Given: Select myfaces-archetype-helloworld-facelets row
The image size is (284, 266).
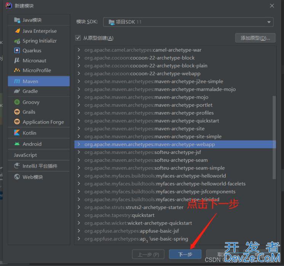Looking at the screenshot, I should (175, 184).
